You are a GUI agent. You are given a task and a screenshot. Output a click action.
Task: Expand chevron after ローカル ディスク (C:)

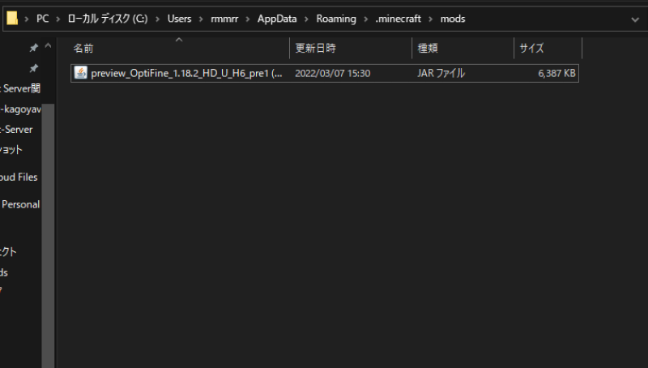(157, 19)
